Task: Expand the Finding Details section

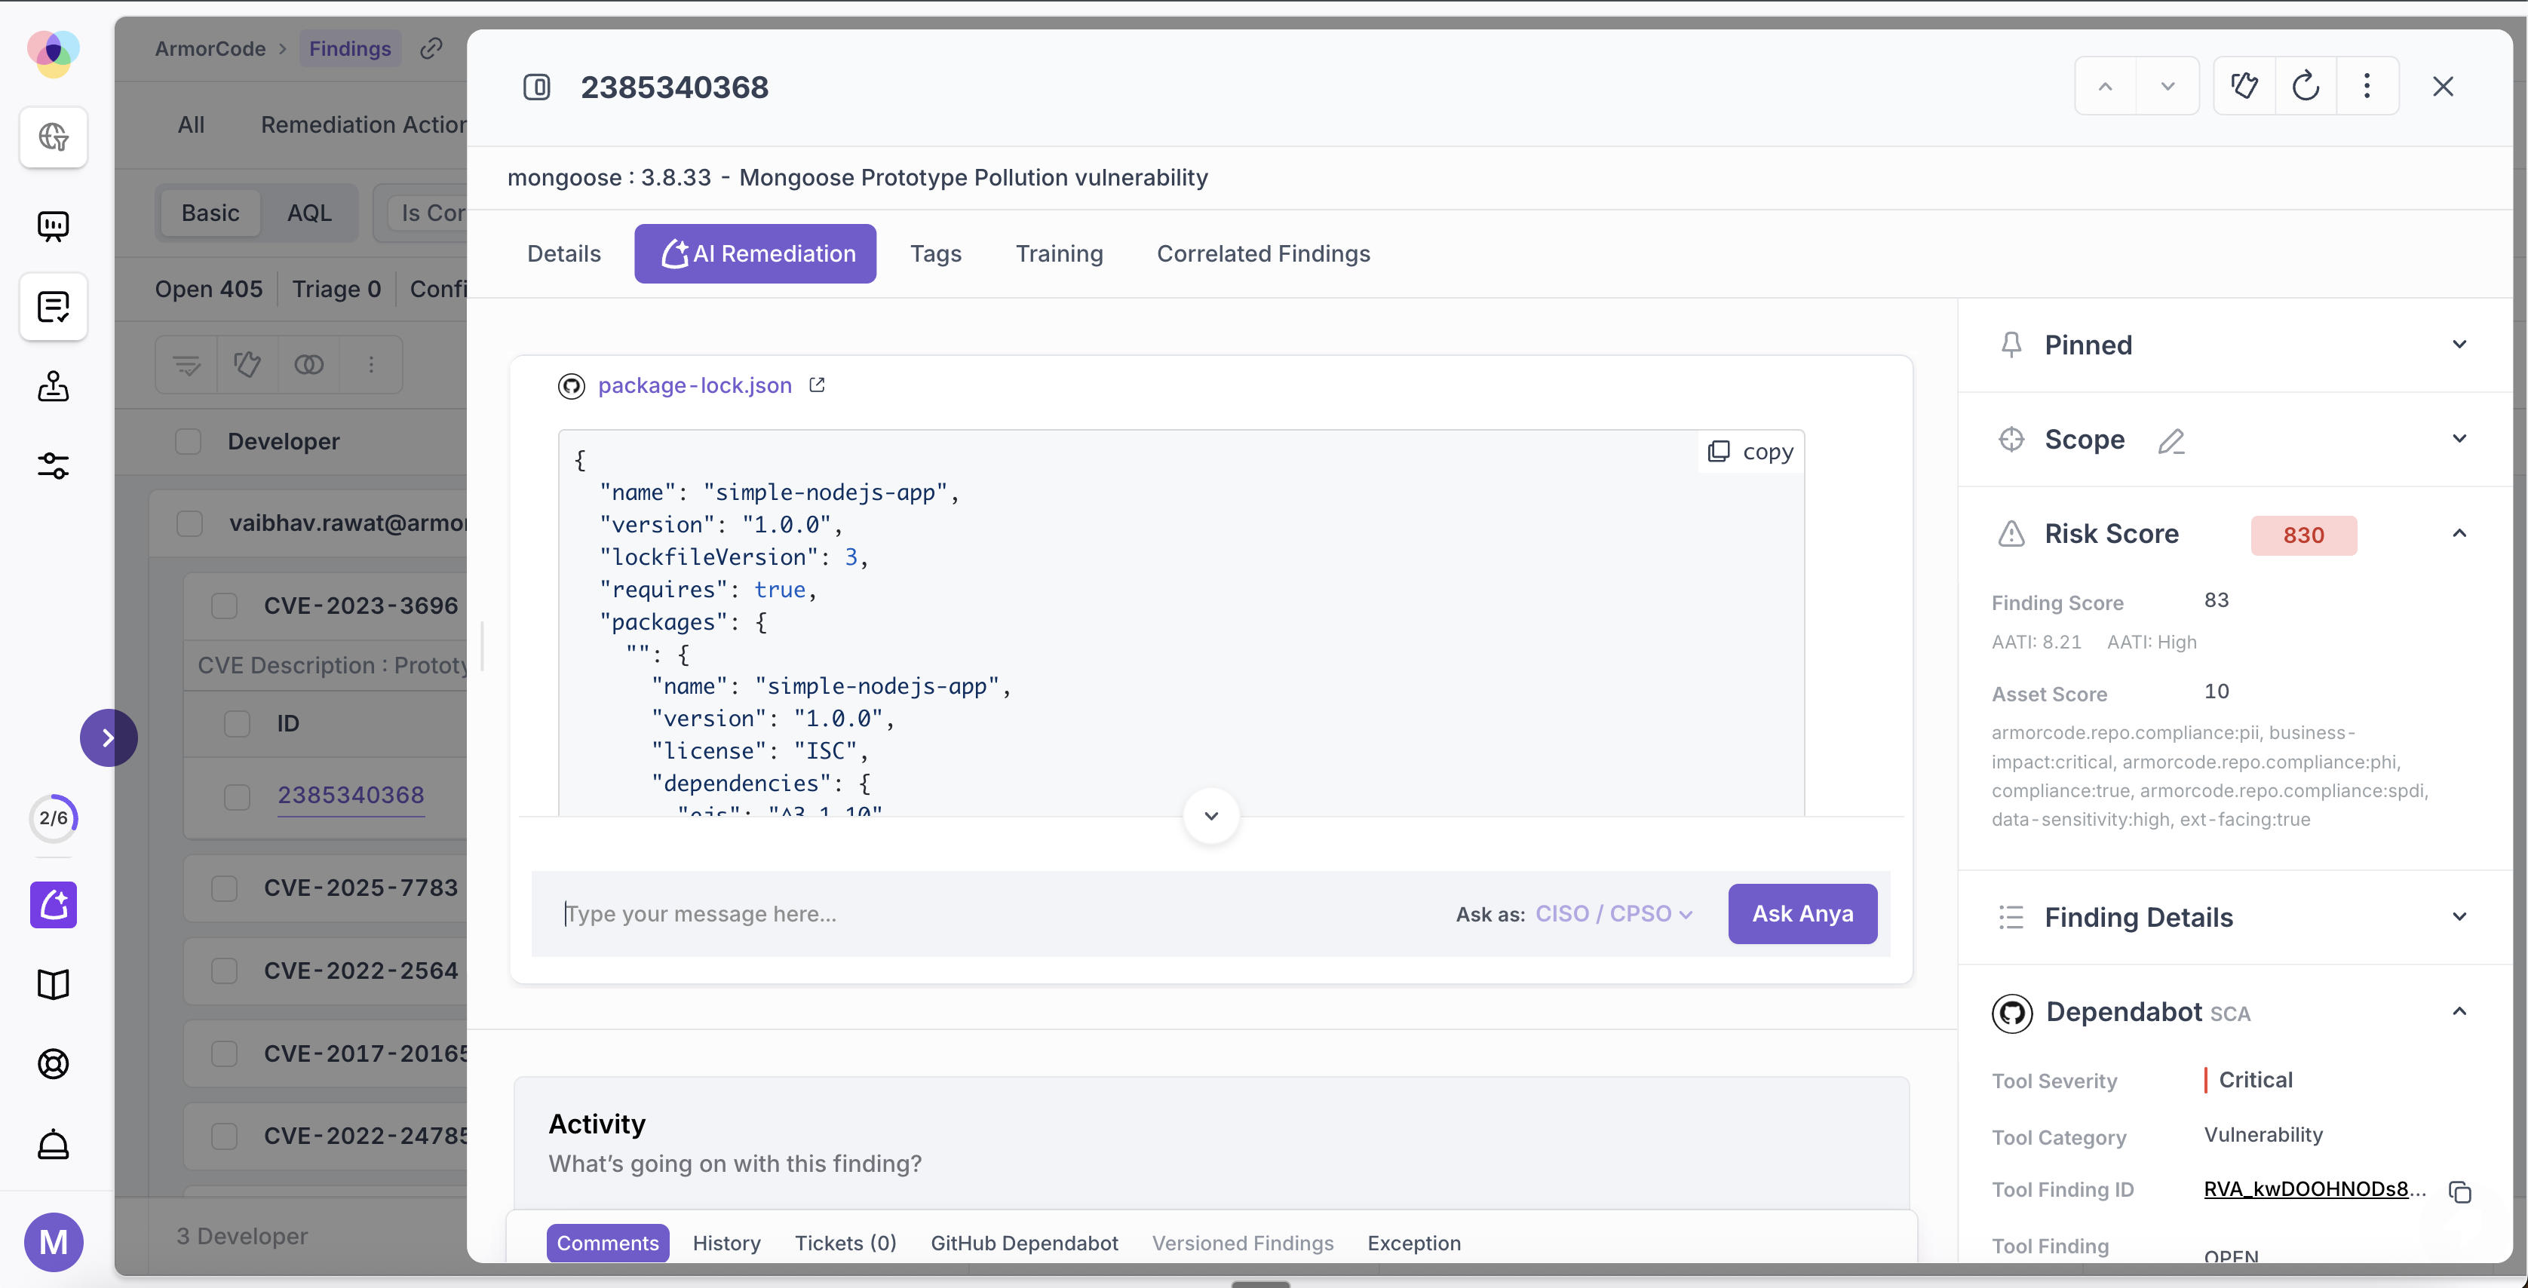Action: click(x=2459, y=917)
